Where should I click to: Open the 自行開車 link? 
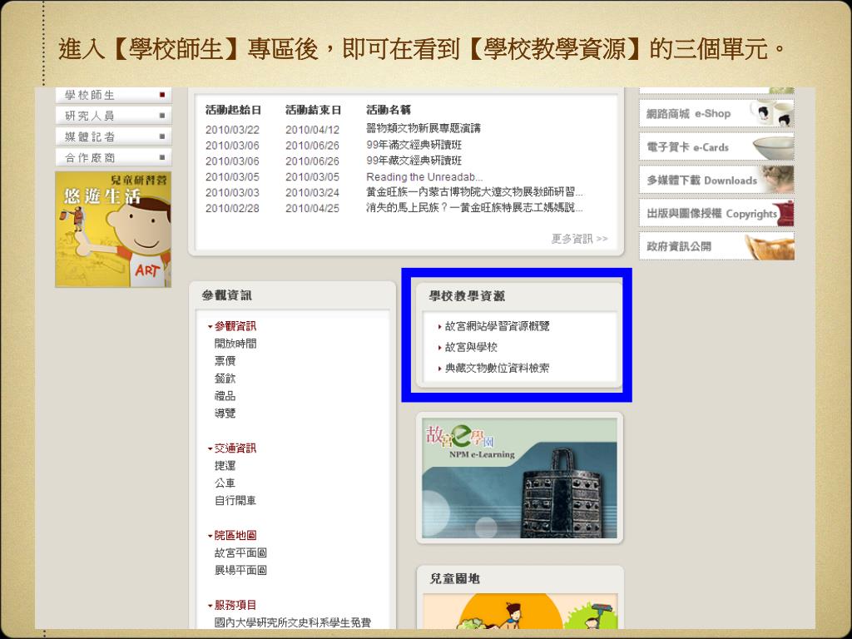pyautogui.click(x=235, y=500)
